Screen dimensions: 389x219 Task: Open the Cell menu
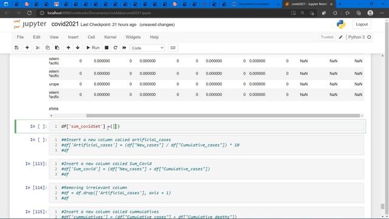coord(91,37)
